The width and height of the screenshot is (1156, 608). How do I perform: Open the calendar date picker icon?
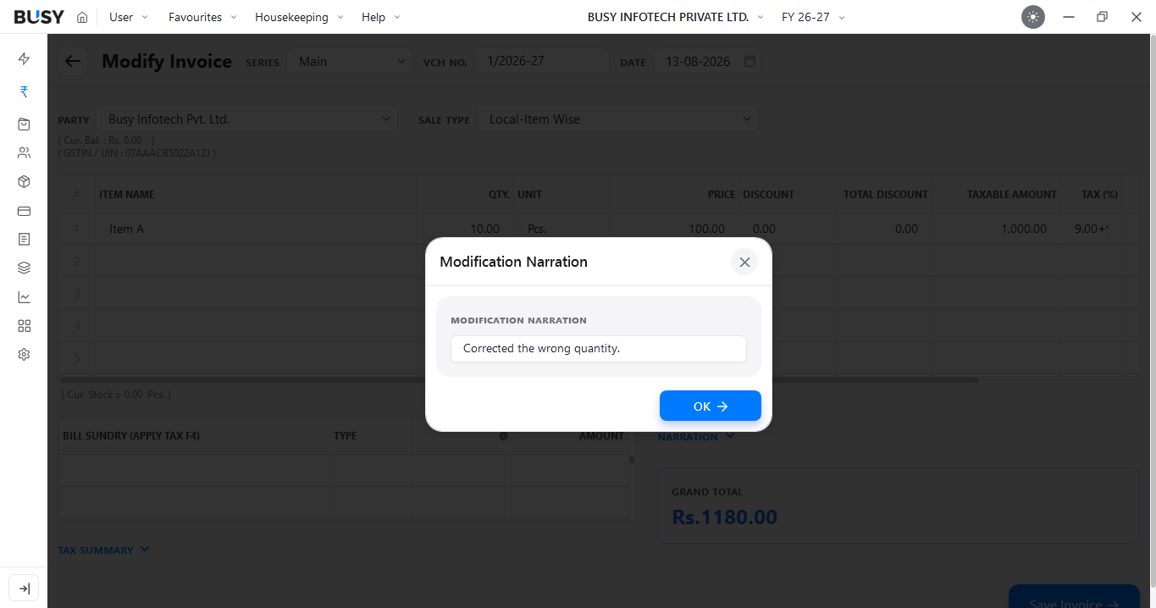point(749,61)
